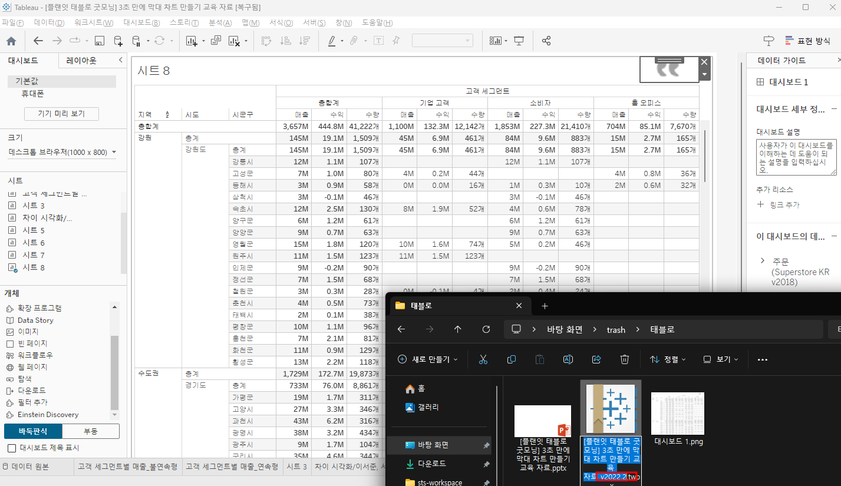Image resolution: width=841 pixels, height=486 pixels.
Task: Click the undo back arrow in Tableau toolbar
Action: 38,41
